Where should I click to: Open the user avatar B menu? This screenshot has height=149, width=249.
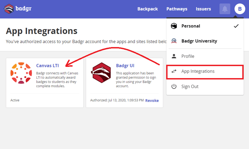(240, 9)
